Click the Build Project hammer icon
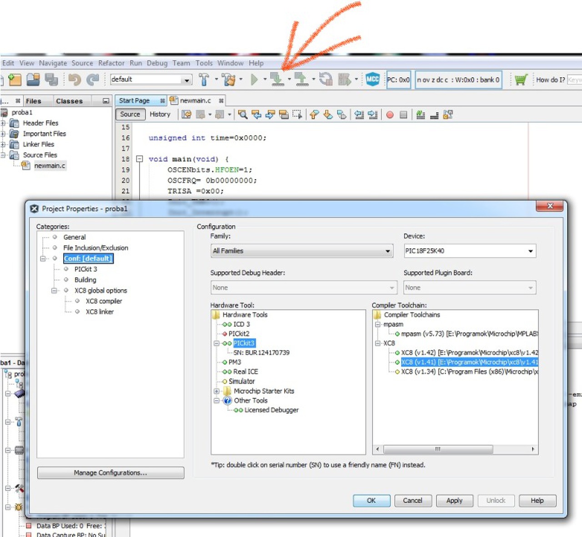This screenshot has height=537, width=582. click(204, 80)
